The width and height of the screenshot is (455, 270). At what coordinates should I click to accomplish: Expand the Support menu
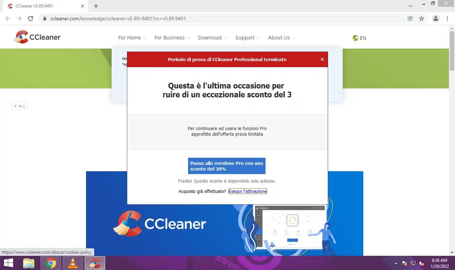pyautogui.click(x=247, y=38)
